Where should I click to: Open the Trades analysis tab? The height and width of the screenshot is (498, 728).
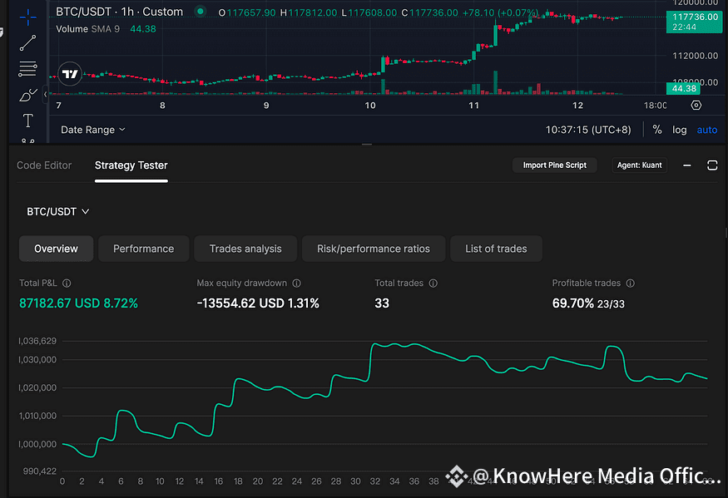pyautogui.click(x=245, y=249)
